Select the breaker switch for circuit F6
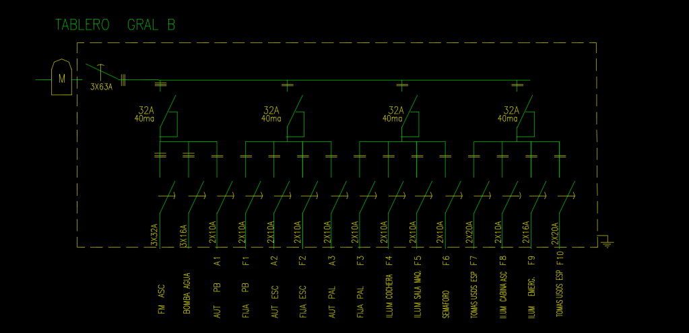This screenshot has height=333, width=689. click(453, 196)
